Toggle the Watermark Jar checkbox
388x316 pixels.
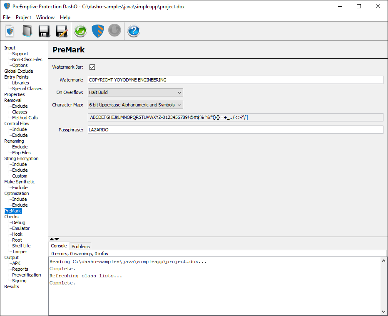coord(92,67)
